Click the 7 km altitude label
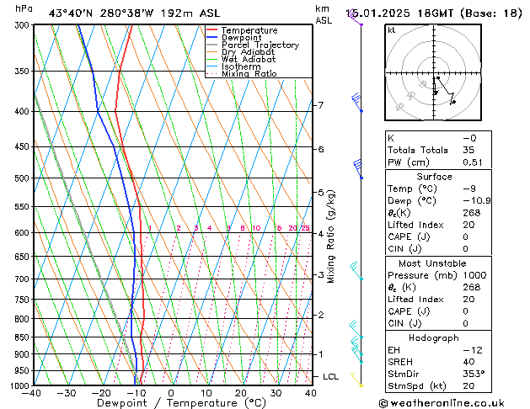 point(321,105)
